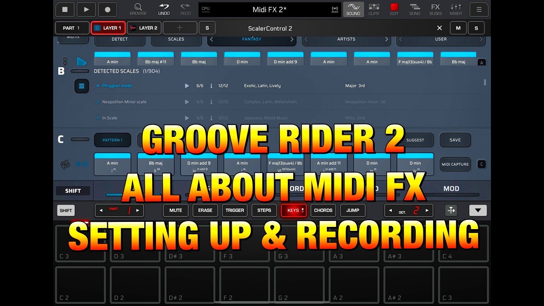544x306 pixels.
Task: Preview the Neapolitan Minor scale
Action: [x=187, y=102]
